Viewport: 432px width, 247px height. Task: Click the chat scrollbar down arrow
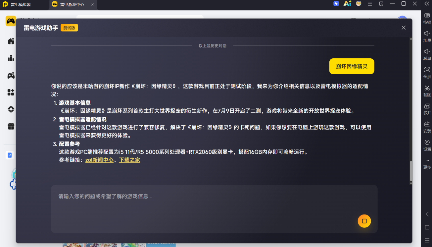click(x=411, y=183)
